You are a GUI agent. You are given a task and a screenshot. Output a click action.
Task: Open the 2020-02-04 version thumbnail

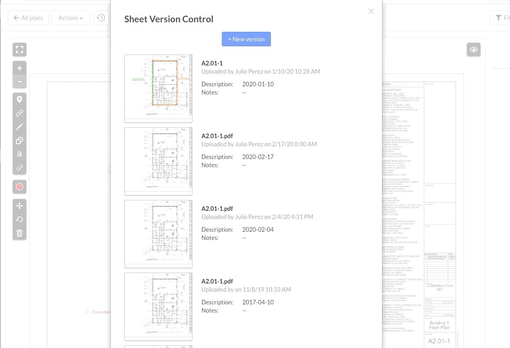coord(158,234)
